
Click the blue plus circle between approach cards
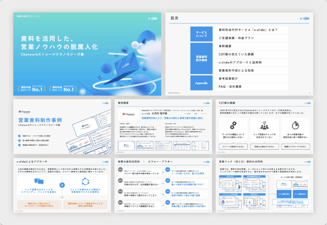62,185
